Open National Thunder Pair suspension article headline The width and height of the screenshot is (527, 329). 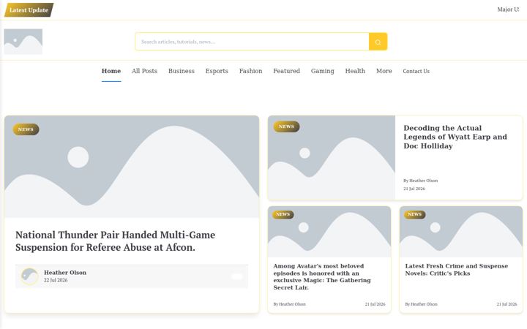tap(116, 241)
